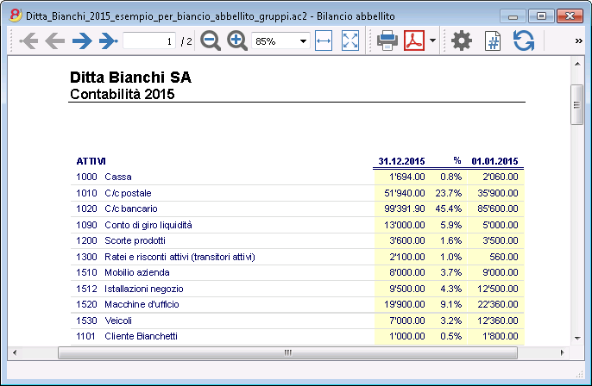Screen dimensions: 592x386
Task: Click the % column header
Action: 457,160
